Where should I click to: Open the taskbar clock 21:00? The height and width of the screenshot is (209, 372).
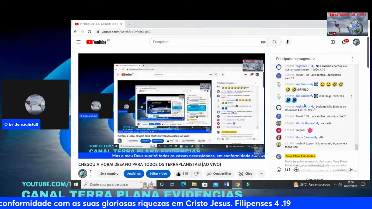point(350,184)
